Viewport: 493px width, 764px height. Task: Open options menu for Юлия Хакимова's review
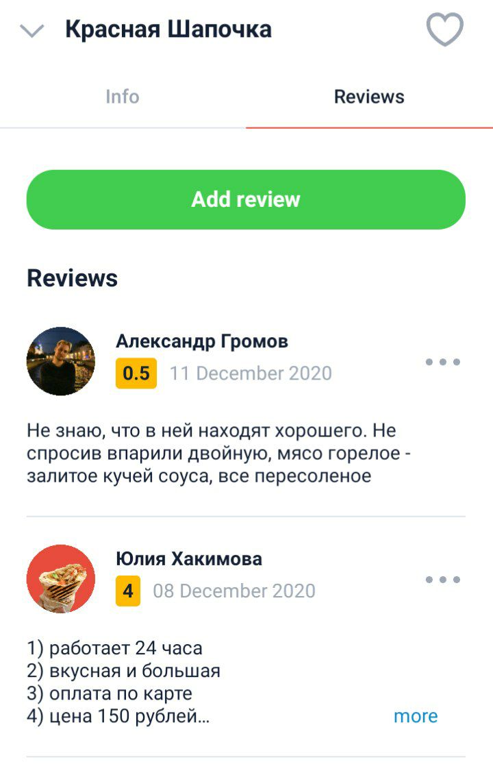click(443, 579)
